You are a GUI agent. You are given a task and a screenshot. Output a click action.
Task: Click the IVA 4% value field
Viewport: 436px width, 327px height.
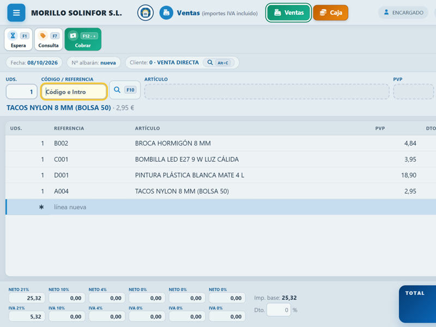pyautogui.click(x=107, y=317)
